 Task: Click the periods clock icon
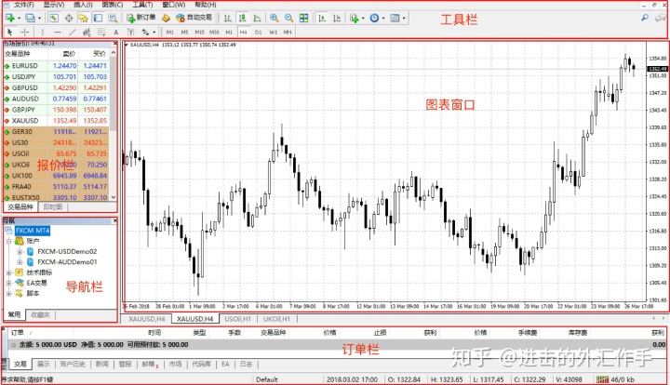point(374,18)
